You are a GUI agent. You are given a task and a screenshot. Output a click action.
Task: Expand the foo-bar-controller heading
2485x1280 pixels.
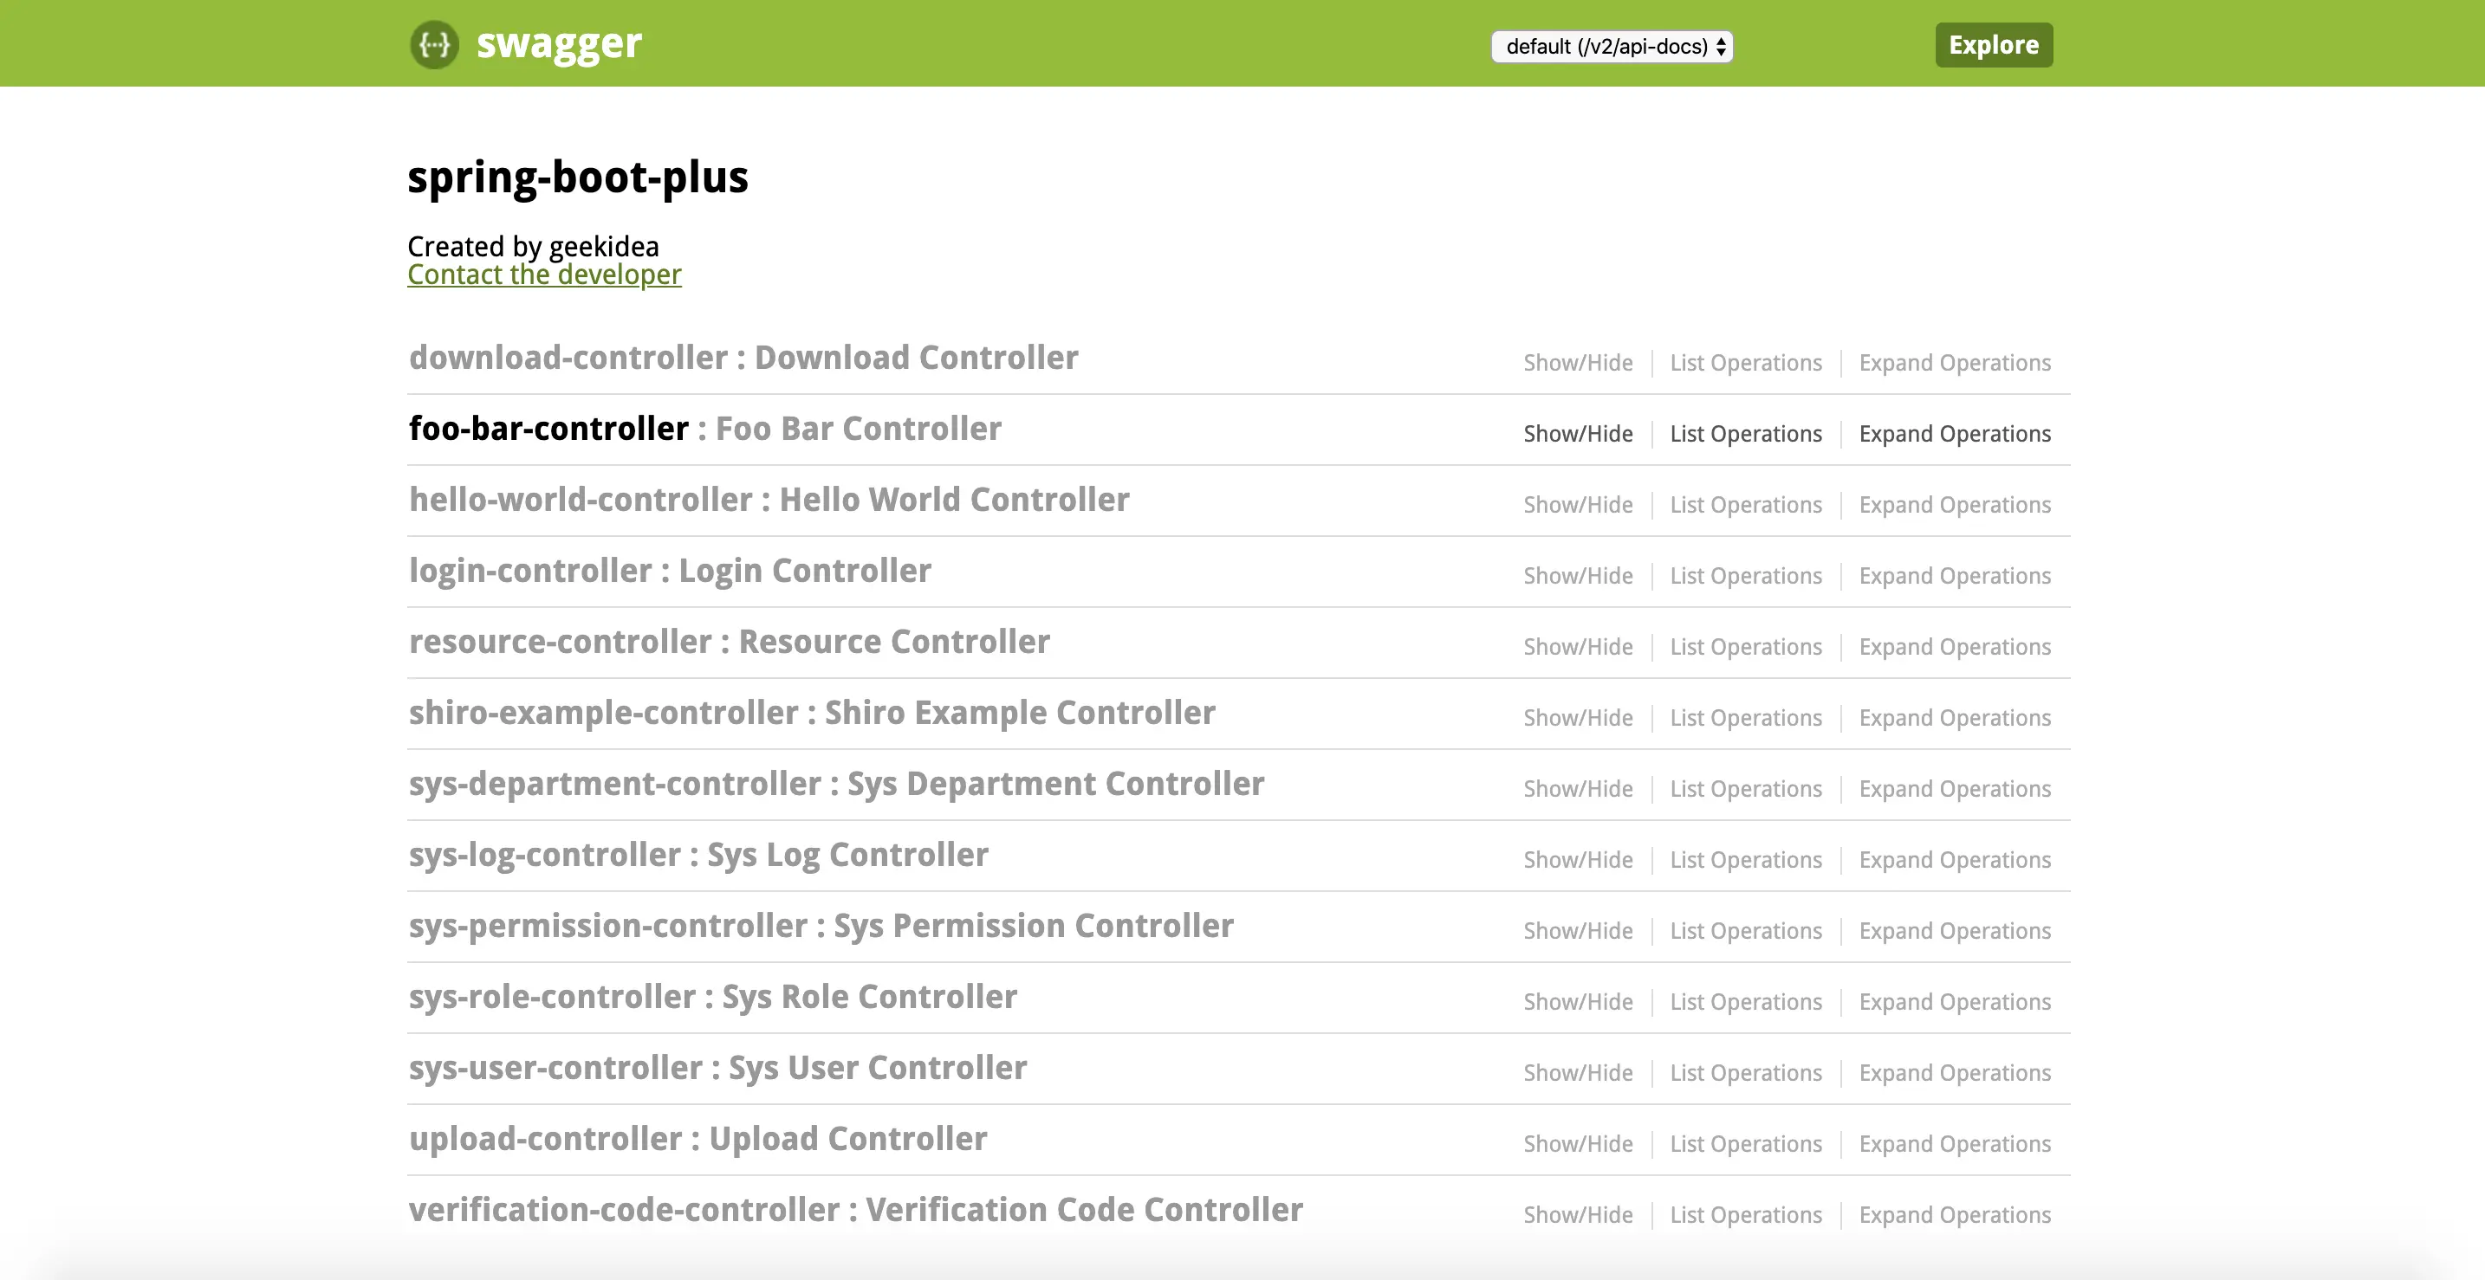(548, 429)
